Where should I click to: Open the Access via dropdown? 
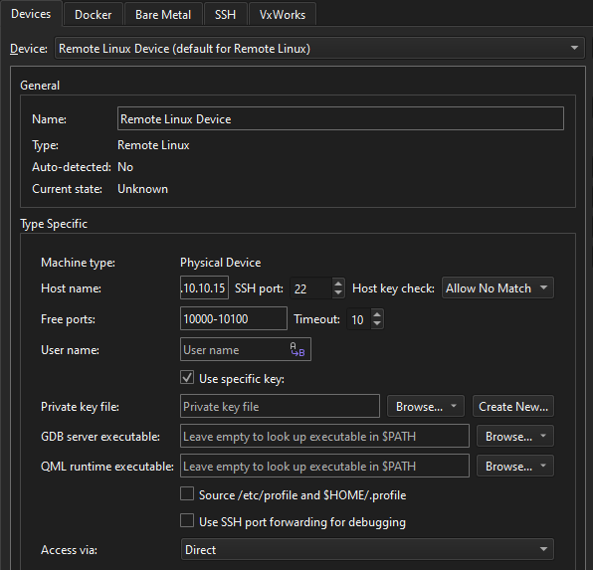tap(367, 549)
